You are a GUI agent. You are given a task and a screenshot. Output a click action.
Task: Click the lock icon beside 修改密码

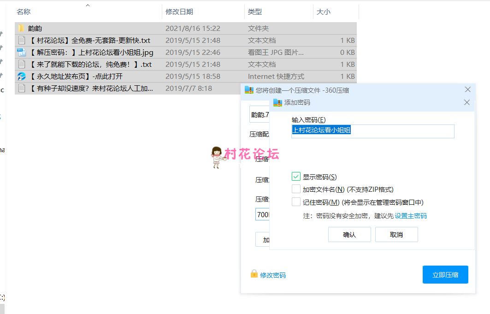click(x=254, y=274)
